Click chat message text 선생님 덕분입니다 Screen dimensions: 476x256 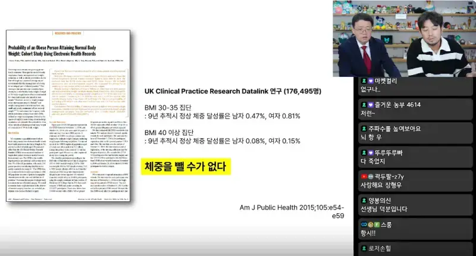pyautogui.click(x=384, y=209)
